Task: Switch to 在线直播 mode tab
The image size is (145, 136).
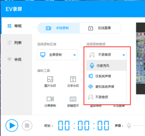Action: pos(100,28)
